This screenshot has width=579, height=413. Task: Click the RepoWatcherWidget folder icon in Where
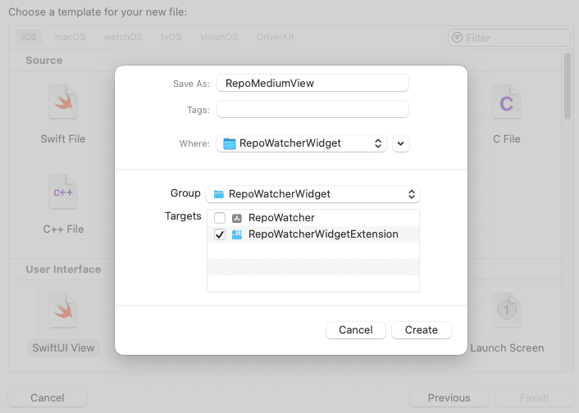[230, 143]
